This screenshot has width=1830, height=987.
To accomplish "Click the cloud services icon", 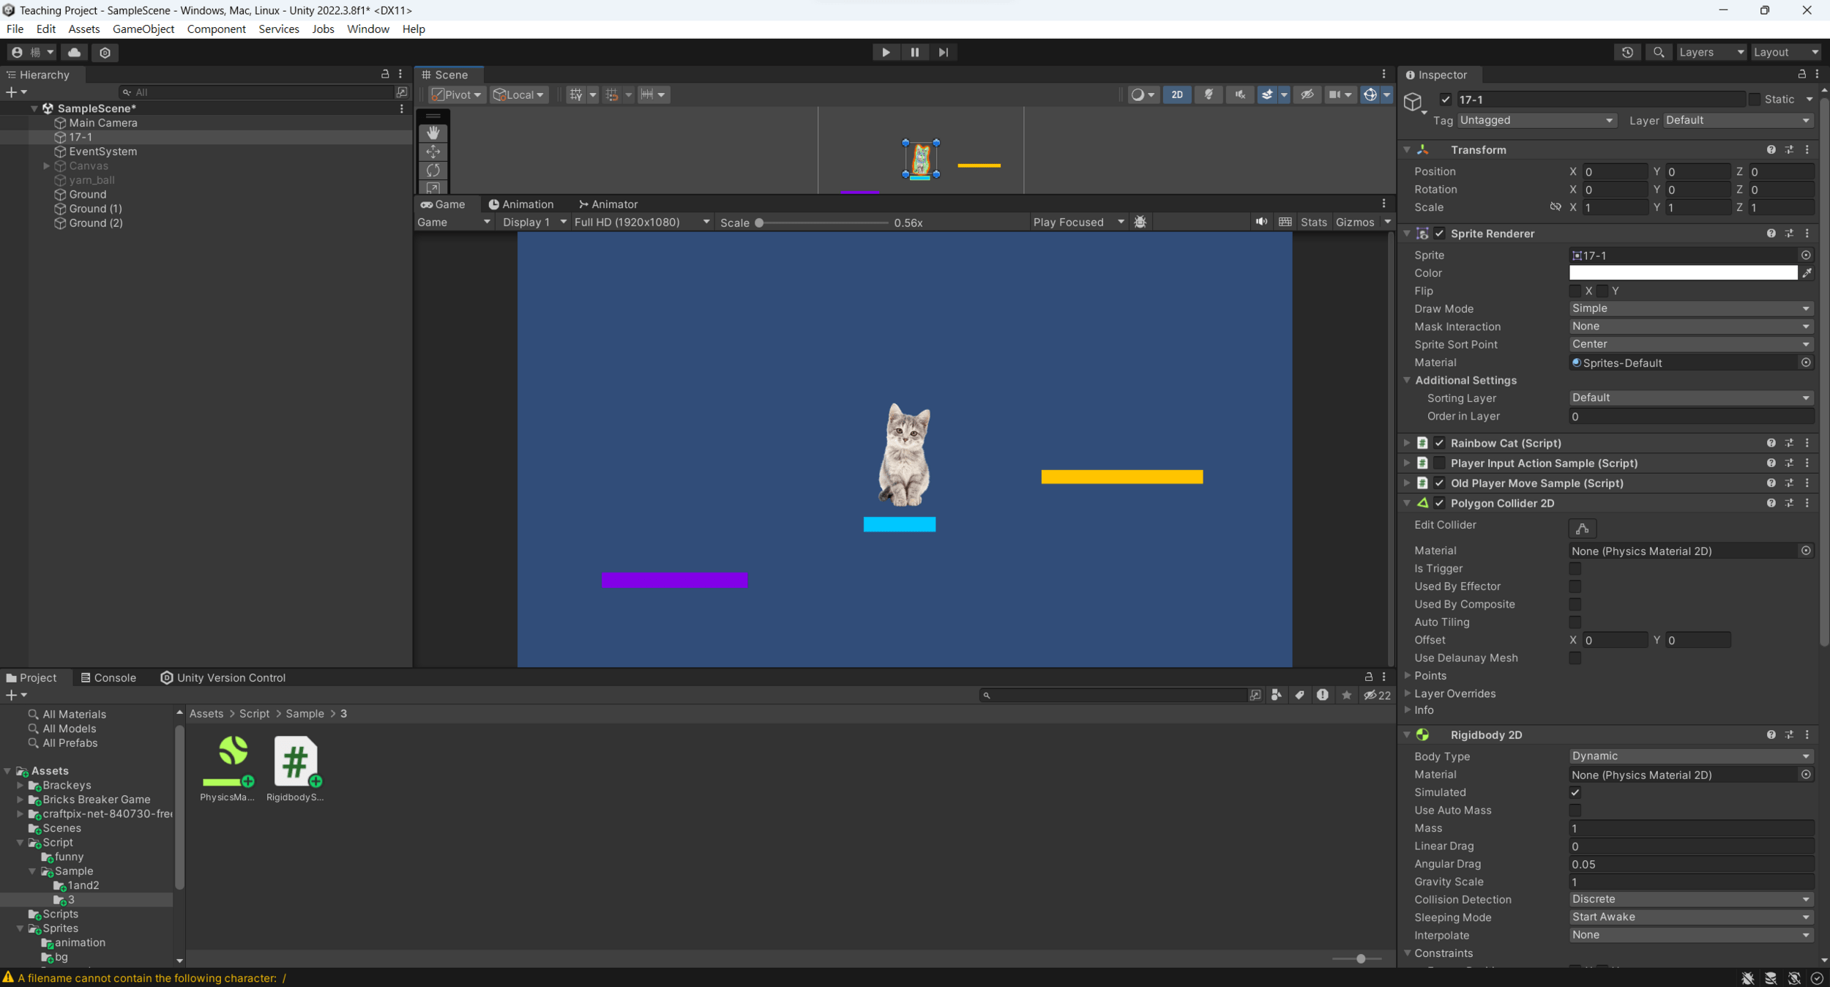I will tap(75, 52).
